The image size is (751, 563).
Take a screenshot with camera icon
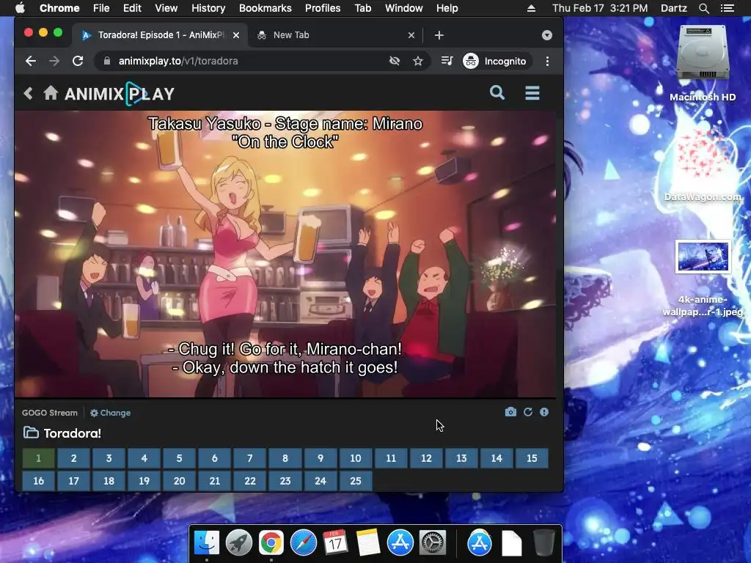(x=510, y=412)
